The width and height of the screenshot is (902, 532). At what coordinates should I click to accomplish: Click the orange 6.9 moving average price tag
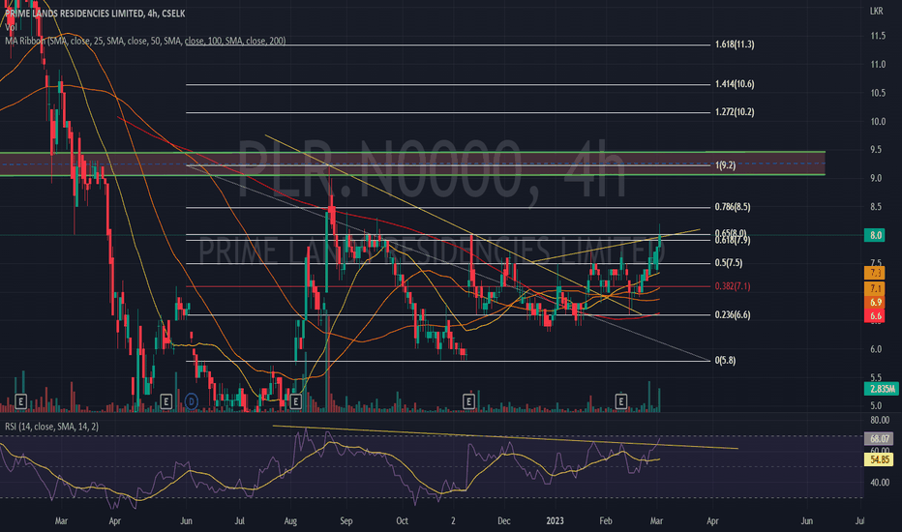tap(875, 302)
